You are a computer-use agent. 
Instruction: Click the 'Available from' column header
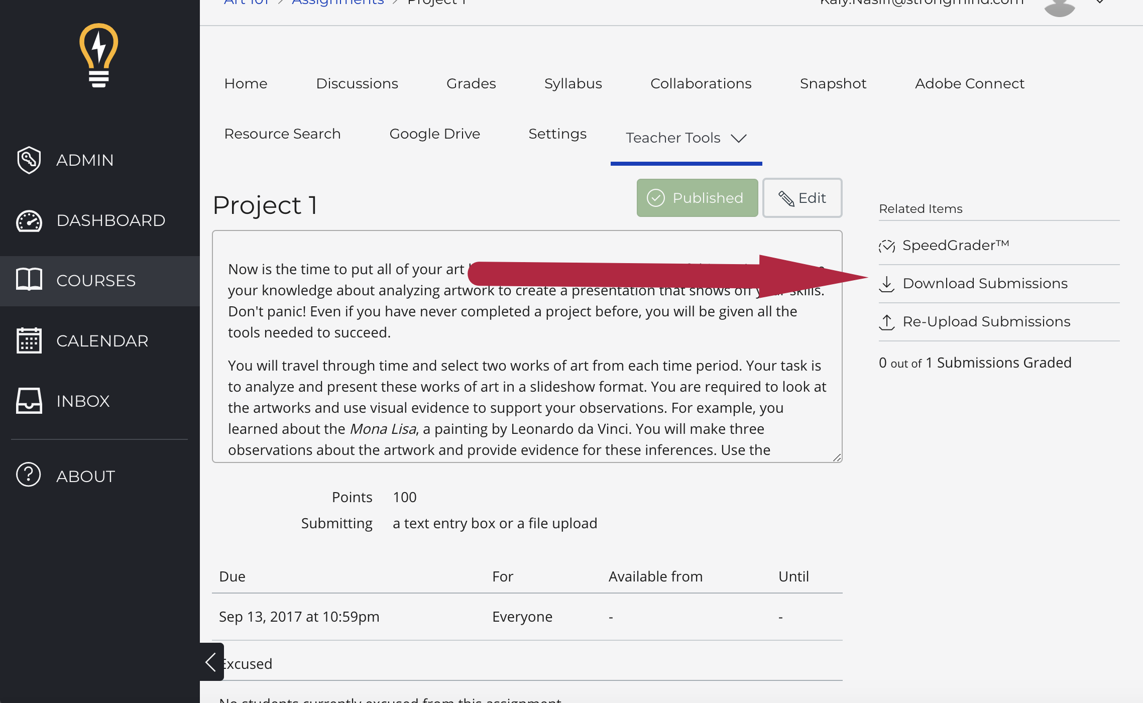click(x=655, y=576)
